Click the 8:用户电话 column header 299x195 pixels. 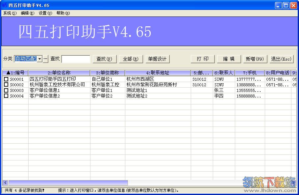coord(278,73)
